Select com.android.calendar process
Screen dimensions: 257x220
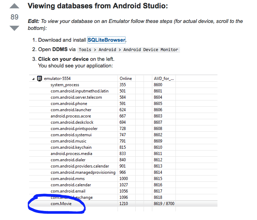click(123, 185)
